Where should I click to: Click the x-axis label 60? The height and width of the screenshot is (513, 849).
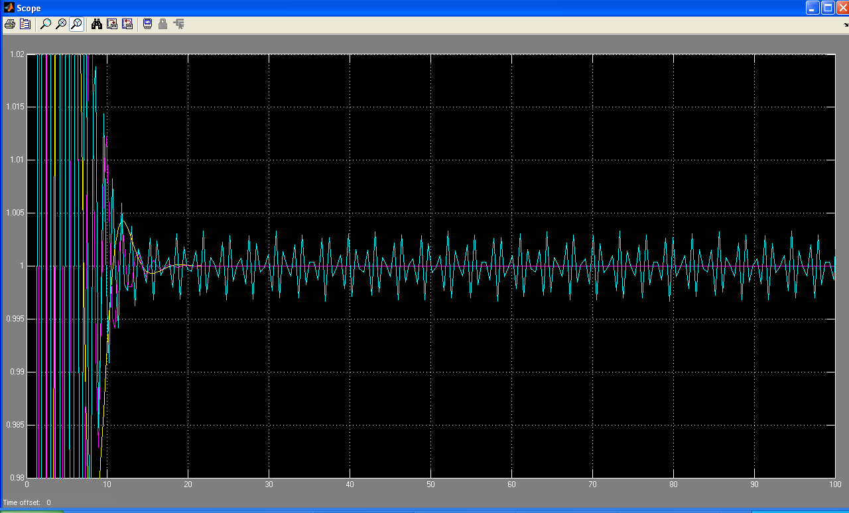pyautogui.click(x=511, y=485)
